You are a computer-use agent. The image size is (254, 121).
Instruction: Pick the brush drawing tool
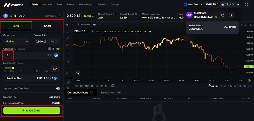[x=68, y=50]
